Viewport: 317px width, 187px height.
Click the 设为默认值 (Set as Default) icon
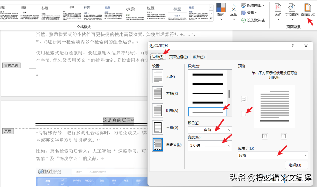[x=249, y=20]
